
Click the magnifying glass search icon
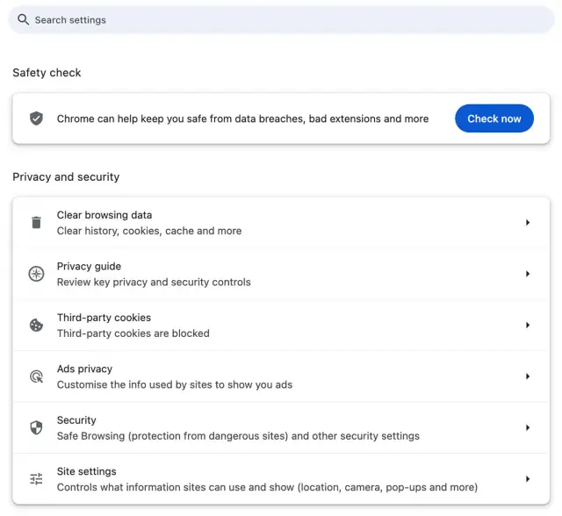(x=24, y=20)
